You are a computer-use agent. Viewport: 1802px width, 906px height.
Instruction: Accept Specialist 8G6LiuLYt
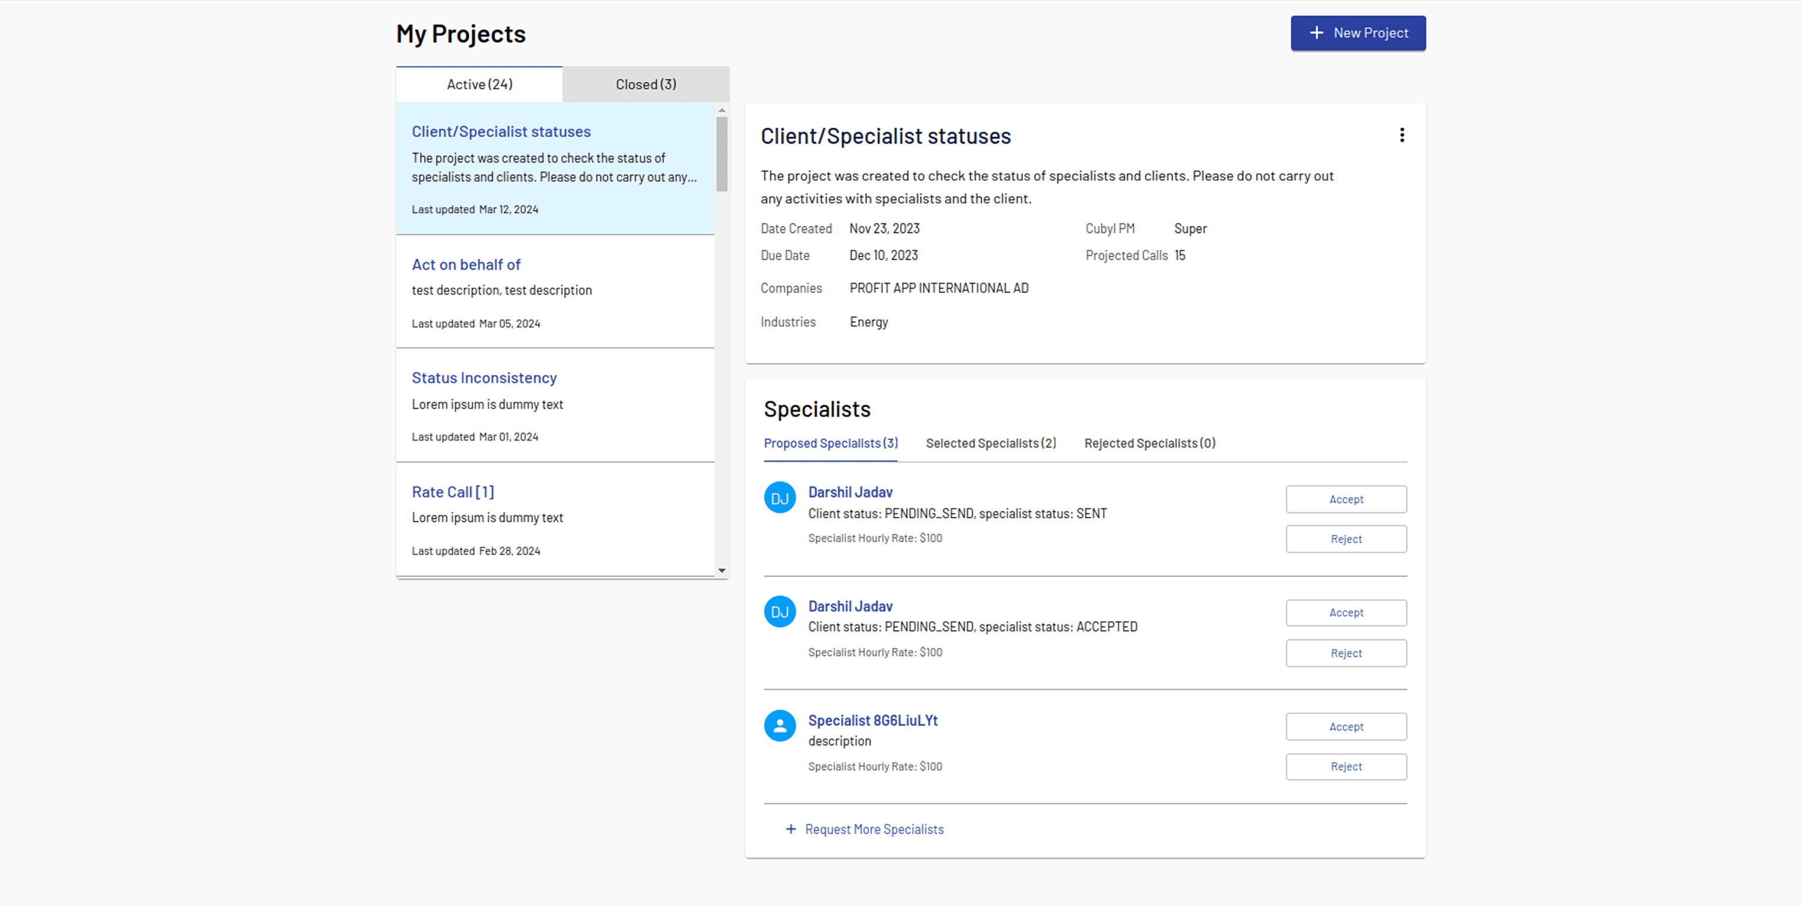pyautogui.click(x=1346, y=727)
